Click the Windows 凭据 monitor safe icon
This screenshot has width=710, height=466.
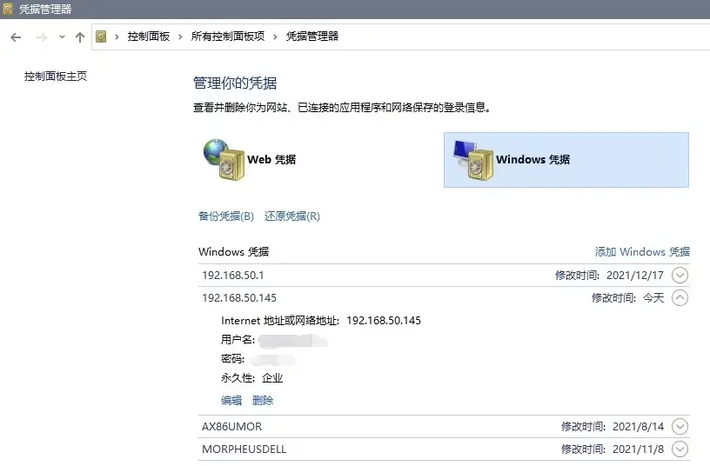(472, 160)
